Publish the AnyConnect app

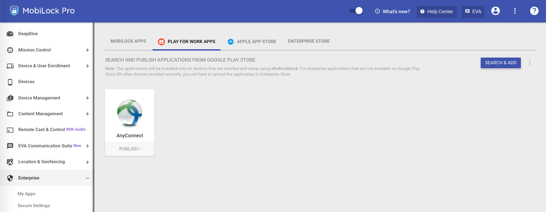pyautogui.click(x=130, y=149)
